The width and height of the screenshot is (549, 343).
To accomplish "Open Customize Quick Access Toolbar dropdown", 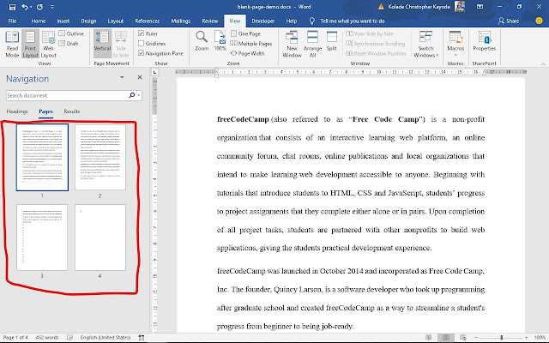I will click(51, 7).
